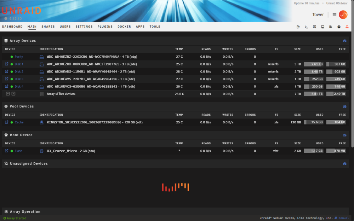Open the system info monitor icon
The height and width of the screenshot is (221, 354).
tap(322, 27)
